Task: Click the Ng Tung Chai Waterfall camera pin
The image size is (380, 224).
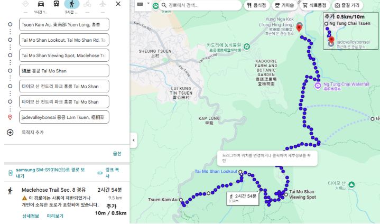Action: pos(318,86)
